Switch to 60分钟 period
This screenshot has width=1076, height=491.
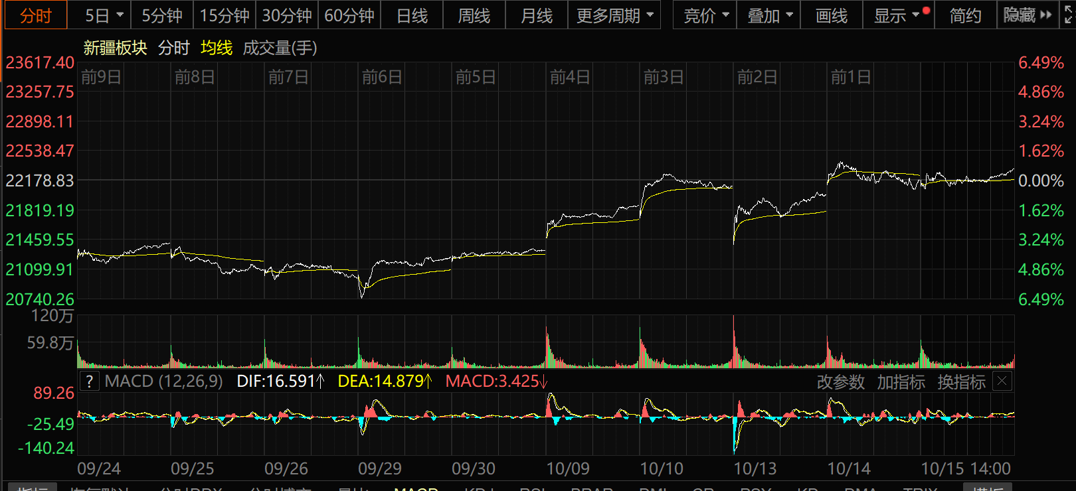coord(349,15)
